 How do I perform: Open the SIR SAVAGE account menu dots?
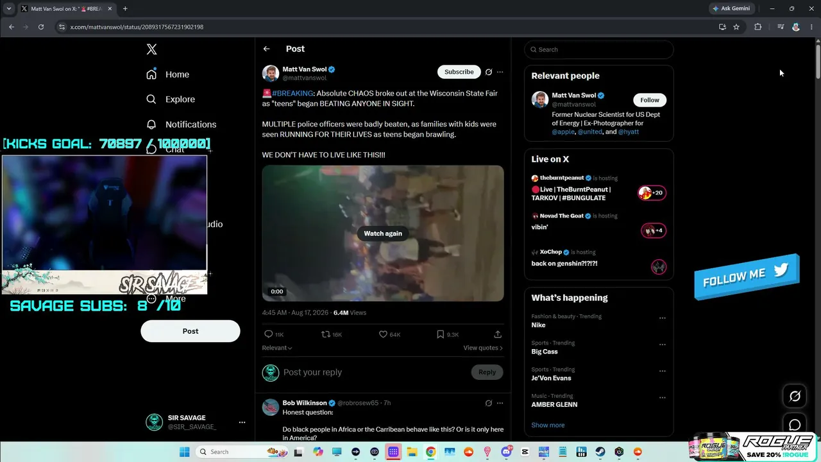pos(242,422)
